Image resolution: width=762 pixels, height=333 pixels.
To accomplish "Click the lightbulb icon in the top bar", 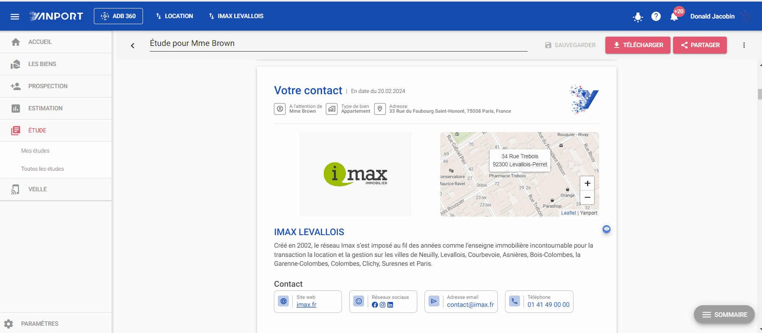I will coord(638,17).
